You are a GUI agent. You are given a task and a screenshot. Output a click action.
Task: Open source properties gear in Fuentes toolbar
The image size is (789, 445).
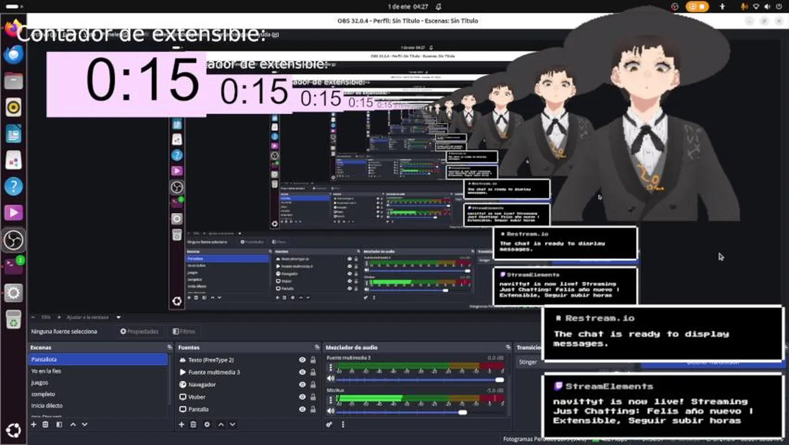click(207, 425)
